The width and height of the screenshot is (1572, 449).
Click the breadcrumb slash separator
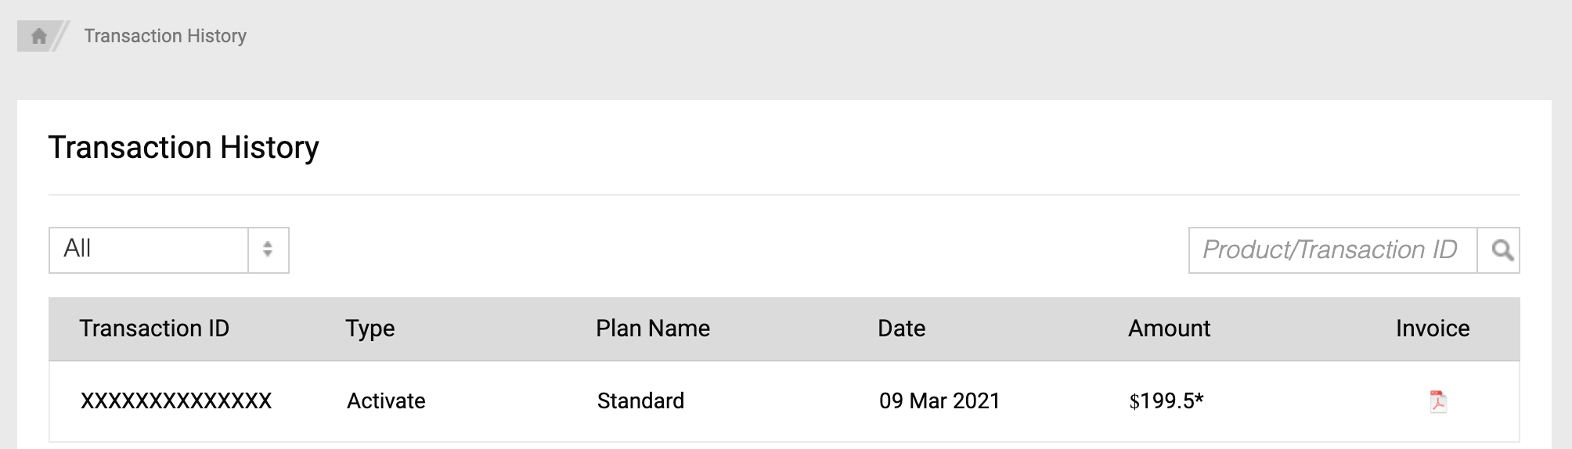click(x=62, y=36)
